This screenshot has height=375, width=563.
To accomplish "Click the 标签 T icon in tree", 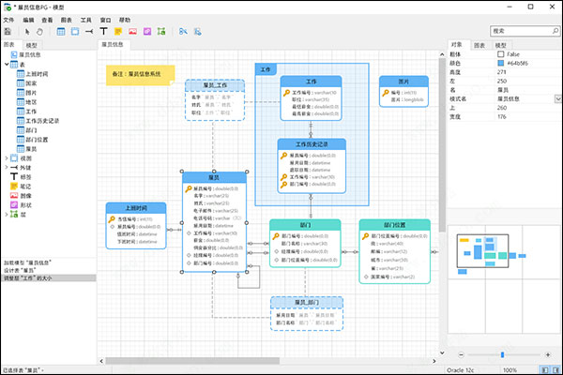I will point(14,176).
